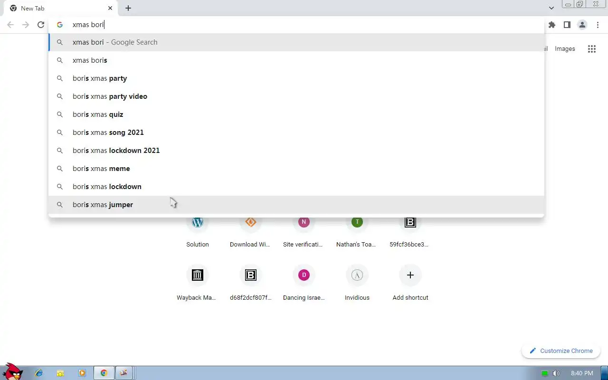Select 'boris xmas song 2021' suggestion

click(x=296, y=133)
